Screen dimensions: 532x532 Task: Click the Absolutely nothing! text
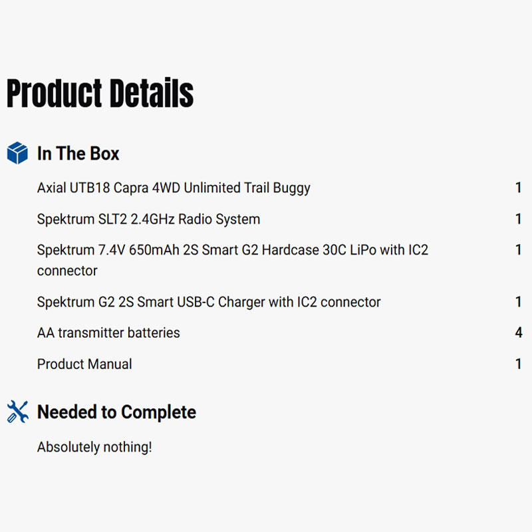tap(94, 447)
